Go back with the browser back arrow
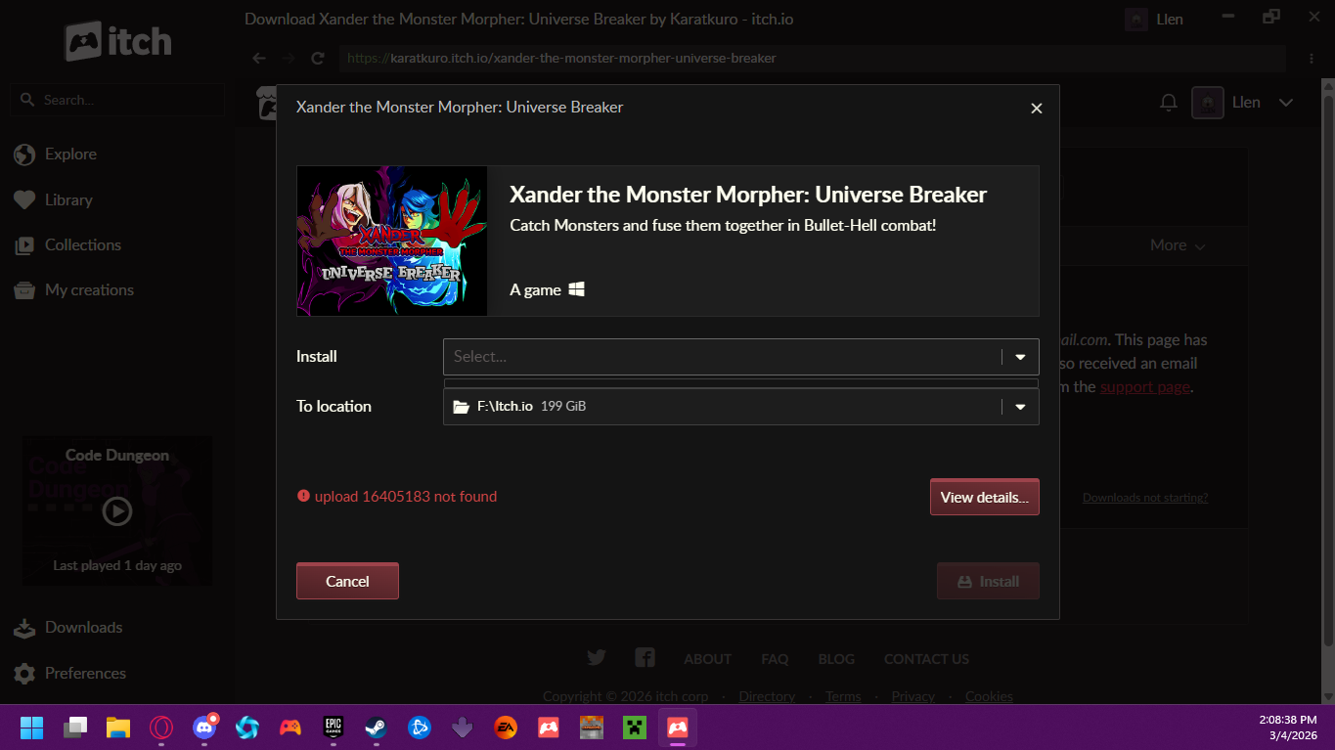 [259, 59]
